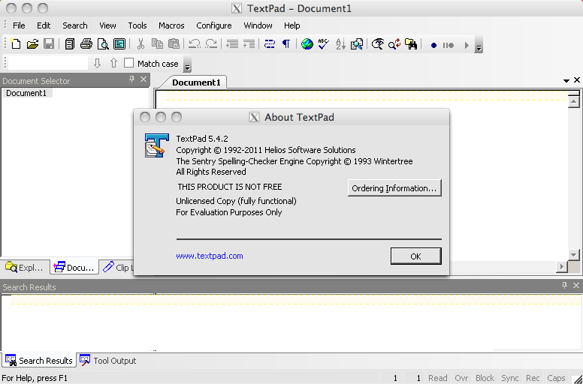Open a file using the folder icon
583x384 pixels.
pyautogui.click(x=33, y=43)
